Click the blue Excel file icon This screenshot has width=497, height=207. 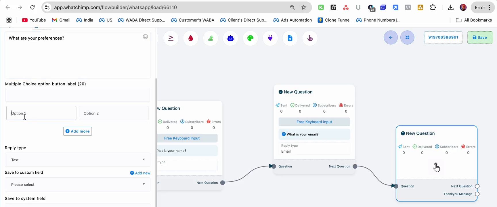(290, 38)
